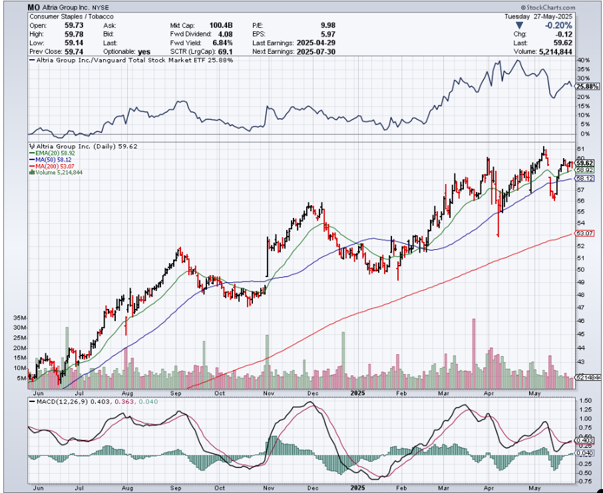Click the tallest red volume bar in late March
The image size is (603, 493).
pyautogui.click(x=474, y=353)
